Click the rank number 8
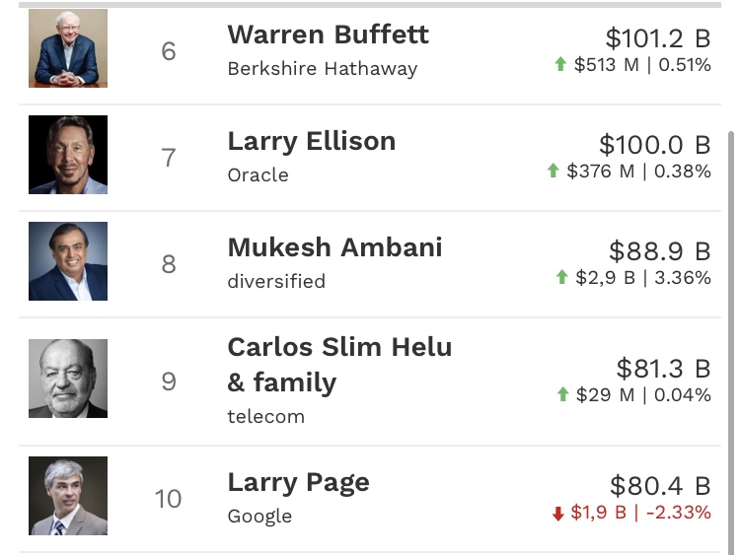Viewport: 740px width, 555px height. (169, 263)
